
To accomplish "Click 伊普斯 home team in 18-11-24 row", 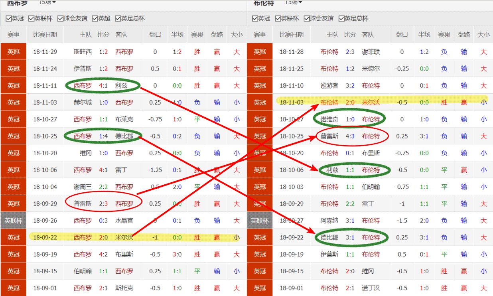I will pos(83,69).
